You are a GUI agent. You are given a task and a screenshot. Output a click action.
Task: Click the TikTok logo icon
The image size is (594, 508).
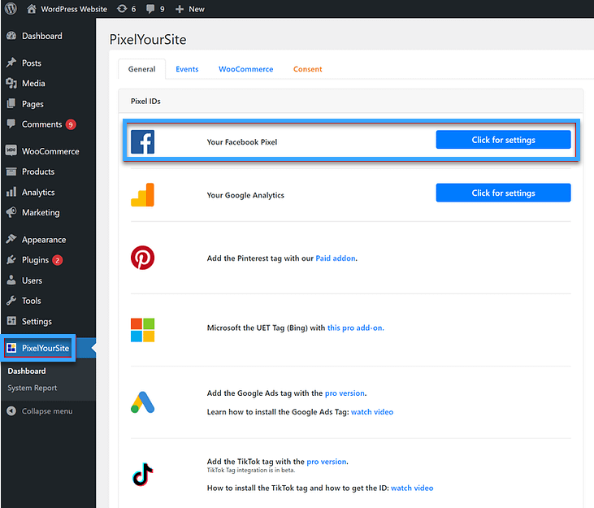pos(142,475)
